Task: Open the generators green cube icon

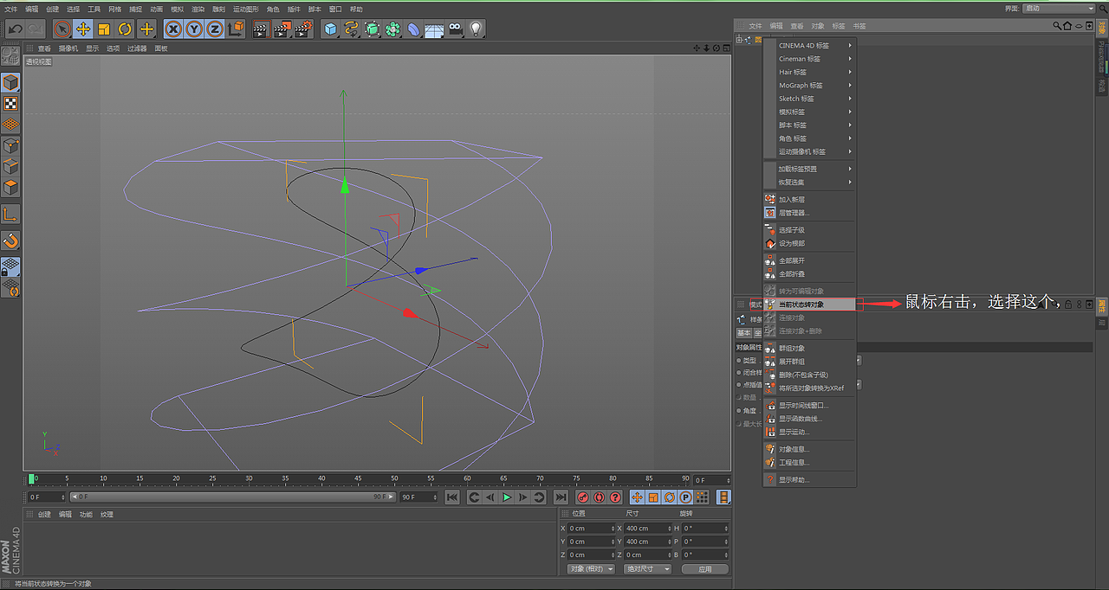Action: [x=372, y=29]
